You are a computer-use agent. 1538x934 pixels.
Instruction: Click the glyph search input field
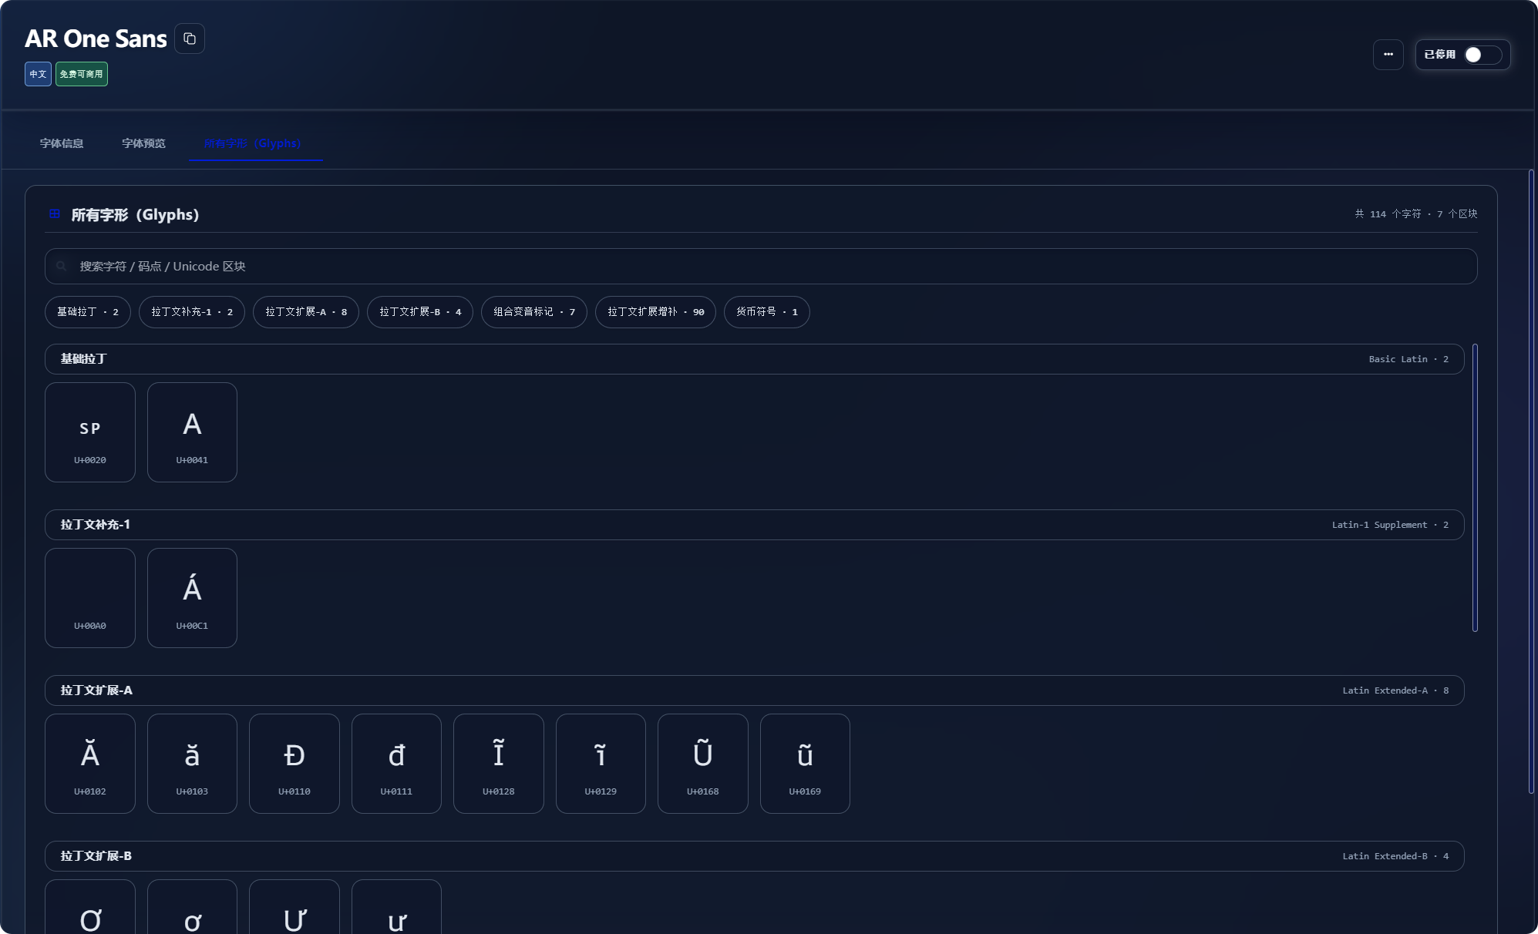coord(761,266)
